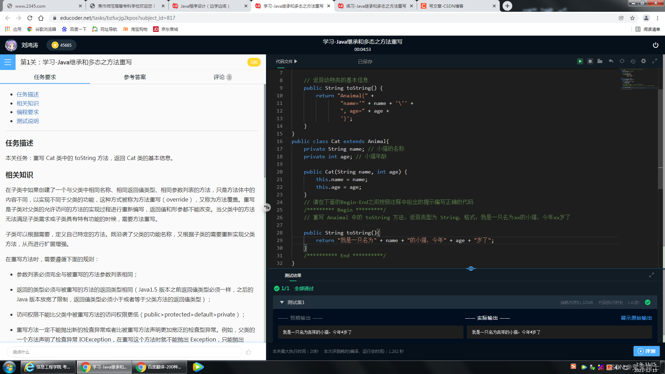This screenshot has height=374, width=665.
Task: Expand the test results panel
Action: (x=651, y=275)
